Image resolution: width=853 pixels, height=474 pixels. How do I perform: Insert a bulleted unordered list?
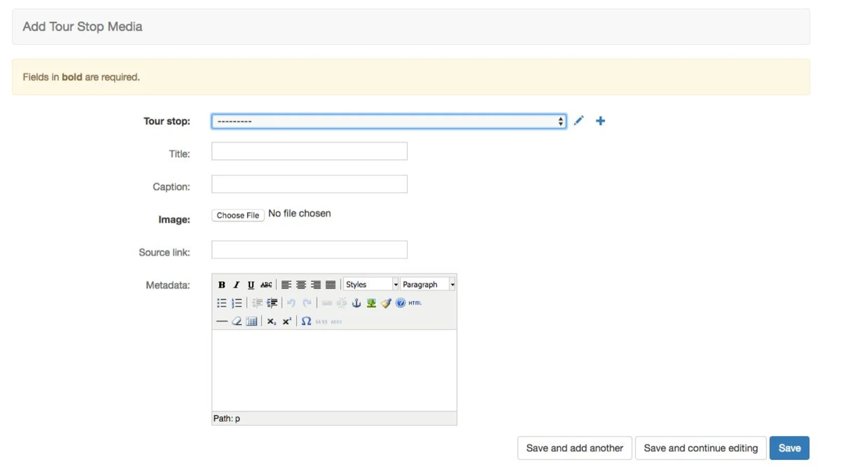pos(222,303)
